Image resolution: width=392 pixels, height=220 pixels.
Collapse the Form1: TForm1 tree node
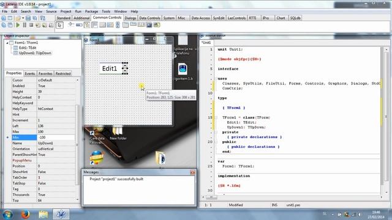7,43
